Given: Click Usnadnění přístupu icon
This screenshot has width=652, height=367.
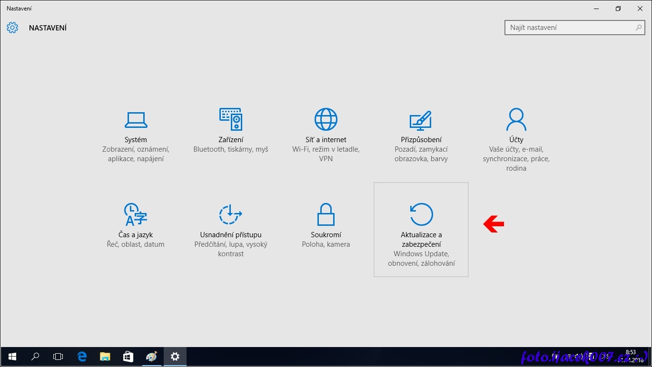Looking at the screenshot, I should click(x=231, y=214).
